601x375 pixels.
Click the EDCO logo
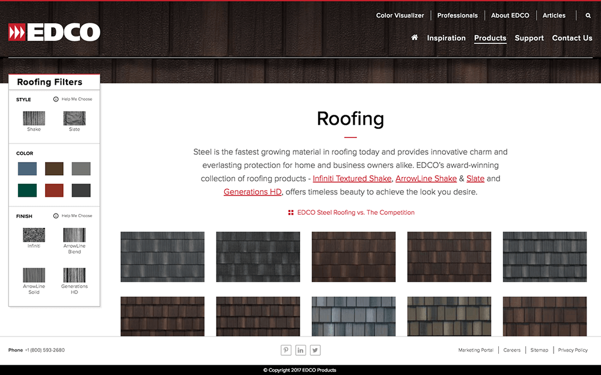(x=54, y=32)
